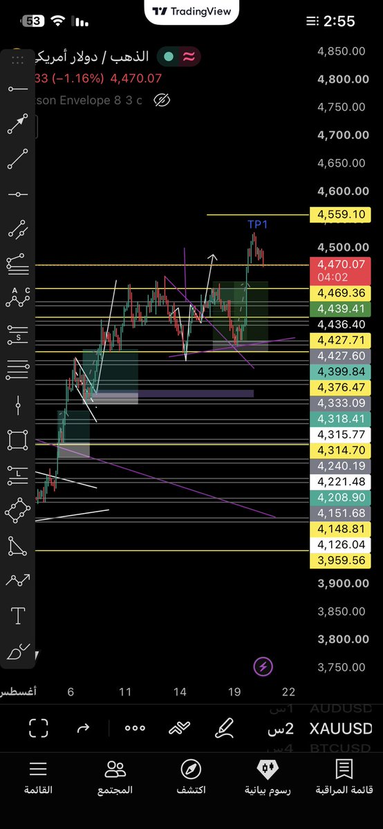Tap the green 4,318.41 price label
Image resolution: width=383 pixels, height=829 pixels.
(x=342, y=419)
